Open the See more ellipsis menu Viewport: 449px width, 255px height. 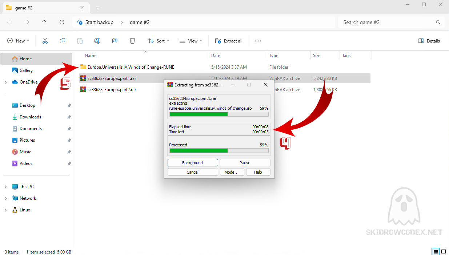pos(258,41)
